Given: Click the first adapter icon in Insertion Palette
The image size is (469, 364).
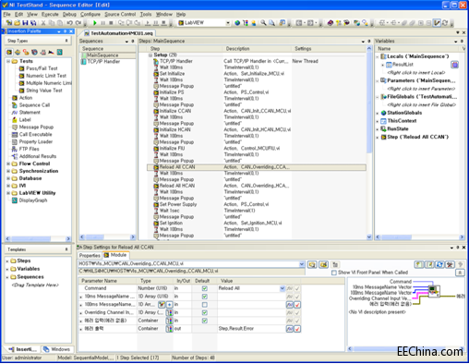Looking at the screenshot, I should (9, 53).
